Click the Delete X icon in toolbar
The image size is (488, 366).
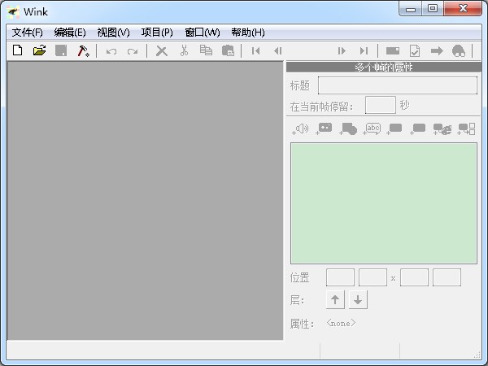click(x=162, y=50)
